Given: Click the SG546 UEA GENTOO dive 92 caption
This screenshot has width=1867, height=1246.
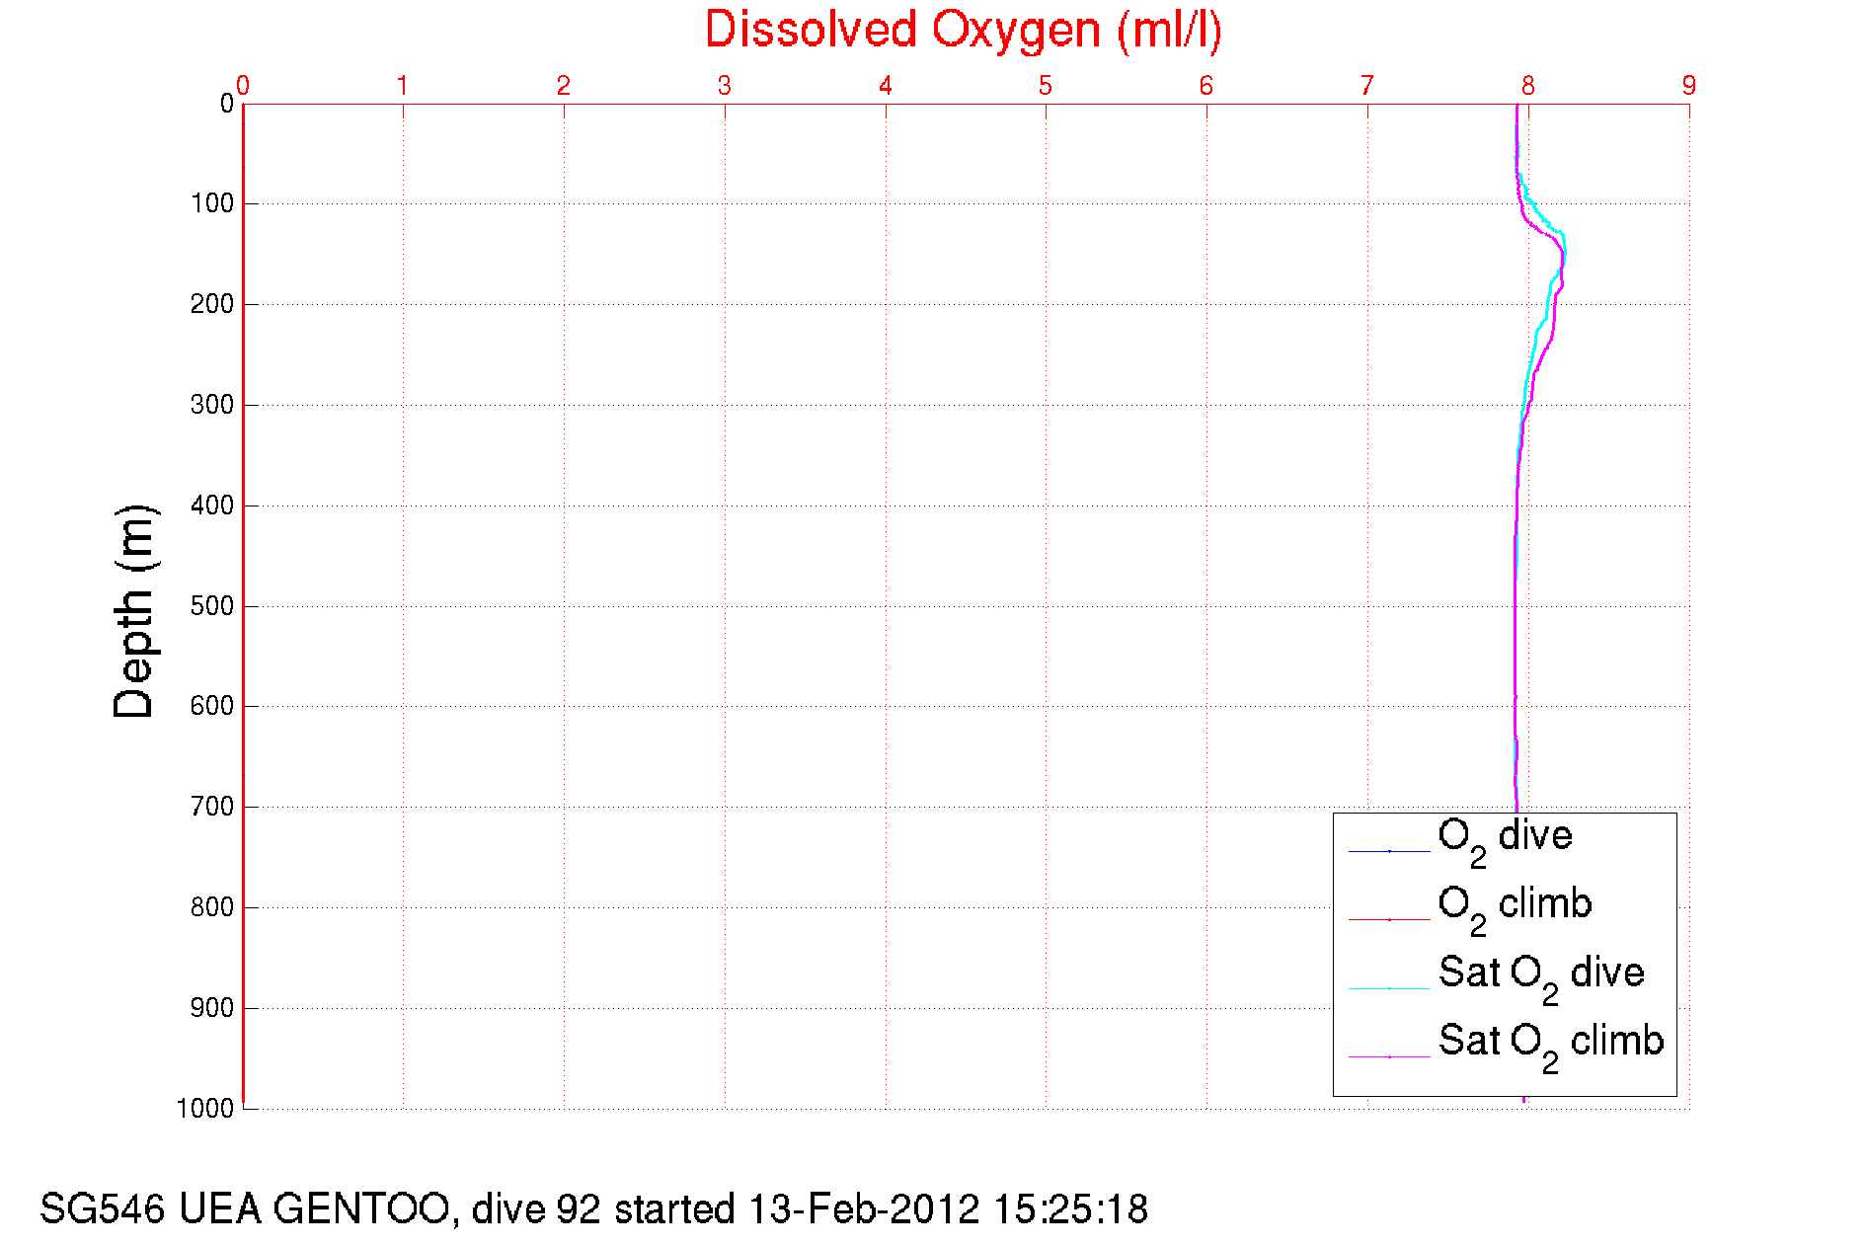Looking at the screenshot, I should [593, 1209].
